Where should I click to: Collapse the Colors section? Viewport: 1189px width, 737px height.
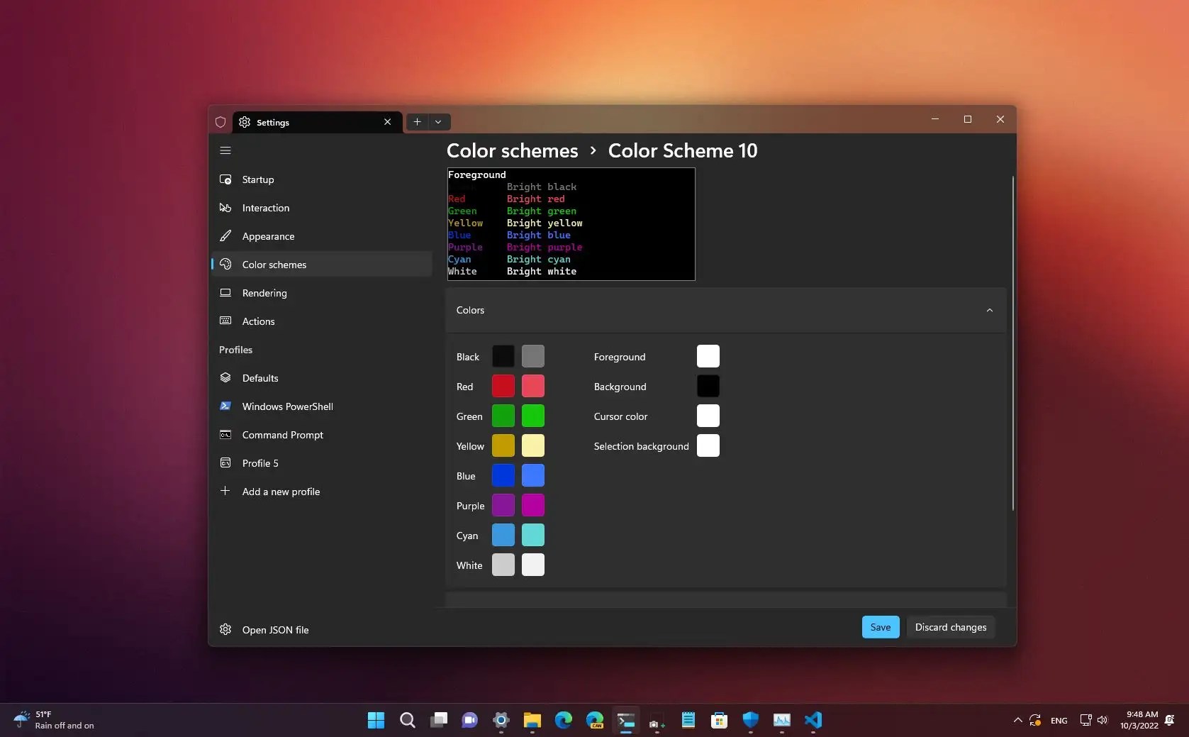click(x=989, y=310)
